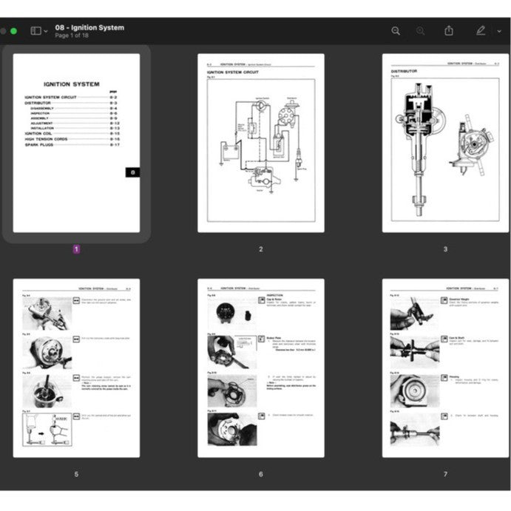511x511 pixels.
Task: Show the Markup toolbar pen icon
Action: click(481, 31)
